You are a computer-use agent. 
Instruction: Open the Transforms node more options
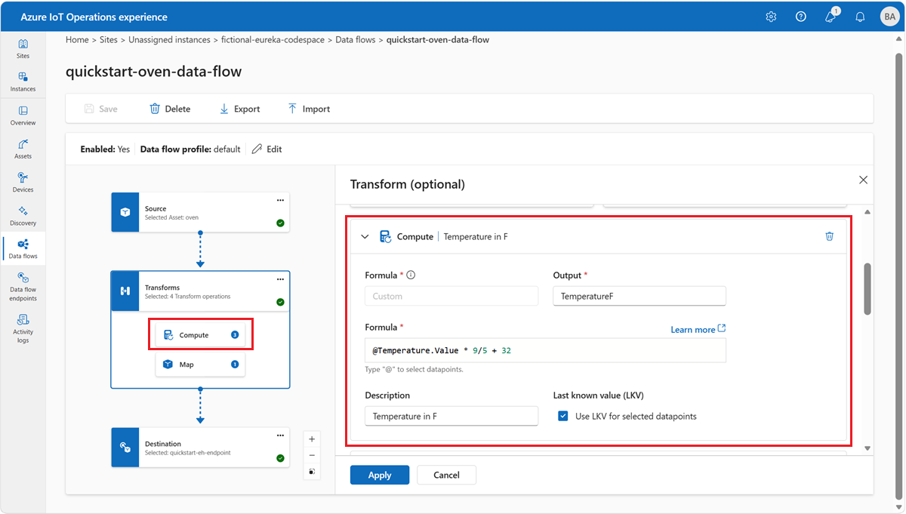(x=280, y=279)
